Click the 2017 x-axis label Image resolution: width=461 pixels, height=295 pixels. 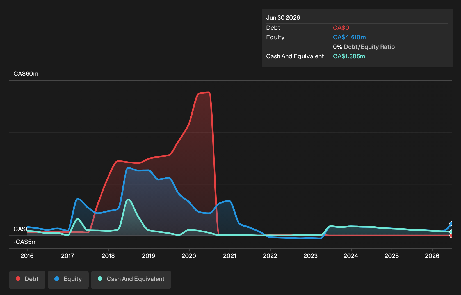[x=68, y=256]
